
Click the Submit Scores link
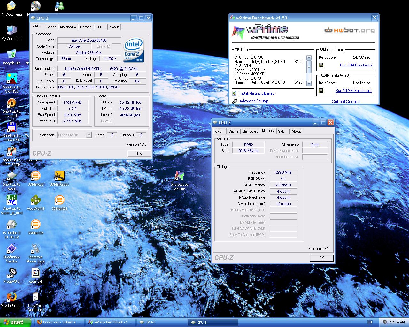point(346,101)
